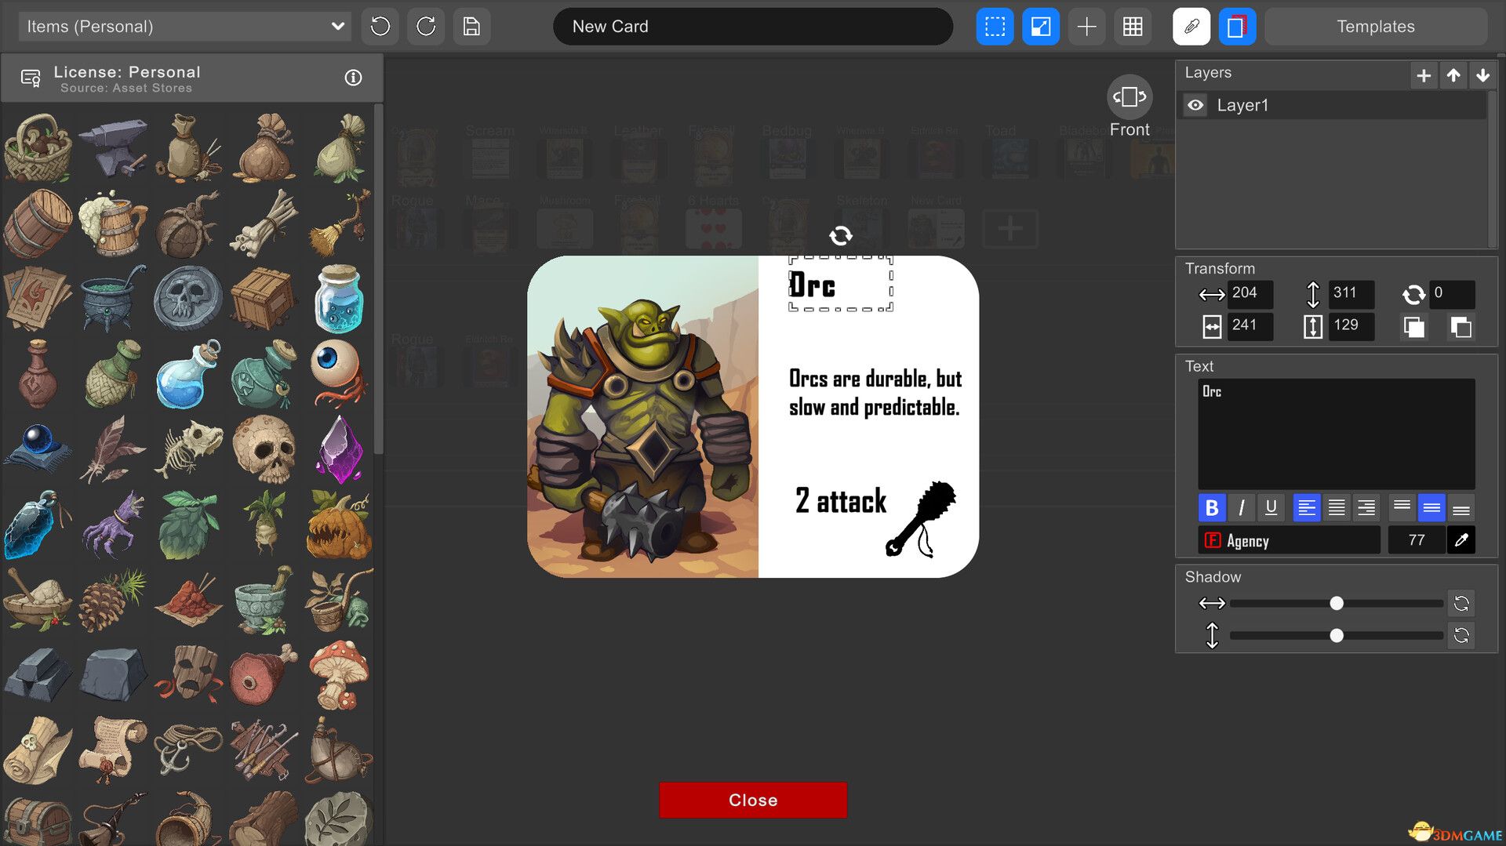Open the grid view icon in the toolbar
This screenshot has height=846, width=1506.
pos(1133,26)
